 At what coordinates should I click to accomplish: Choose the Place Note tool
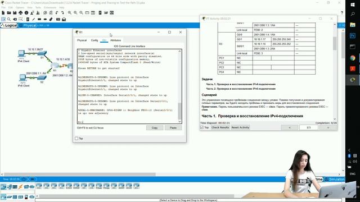28,19
